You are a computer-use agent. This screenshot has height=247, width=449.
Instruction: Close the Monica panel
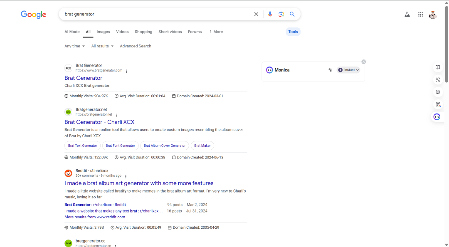[363, 62]
